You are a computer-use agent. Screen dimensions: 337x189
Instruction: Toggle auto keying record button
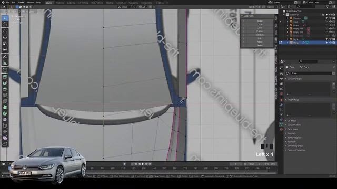click(124, 164)
